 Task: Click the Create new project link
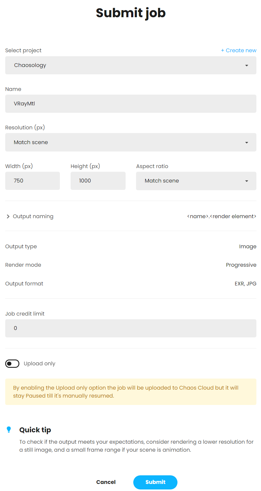tap(239, 50)
